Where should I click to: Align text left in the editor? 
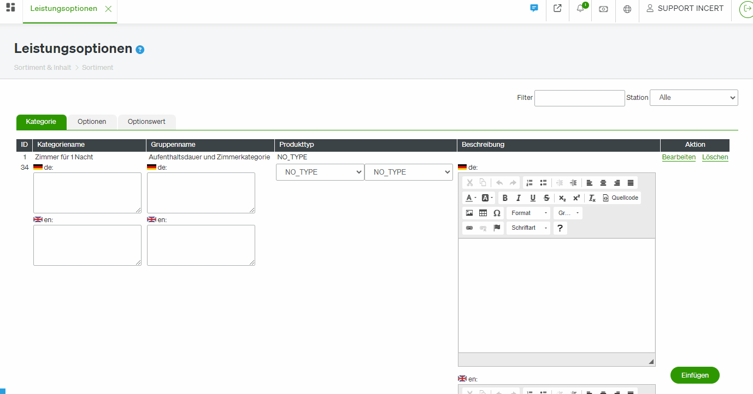pos(590,183)
